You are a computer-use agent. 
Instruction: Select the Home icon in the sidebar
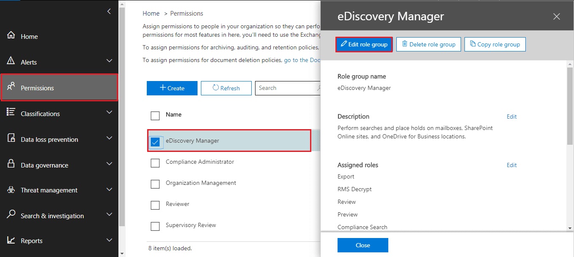(x=12, y=37)
